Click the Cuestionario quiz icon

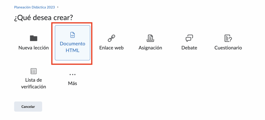228,38
